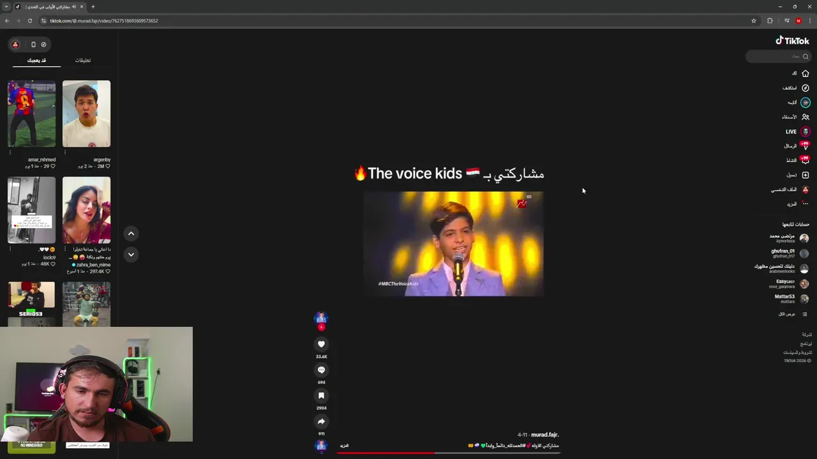Go to next video with down arrow
Viewport: 817px width, 459px height.
131,254
